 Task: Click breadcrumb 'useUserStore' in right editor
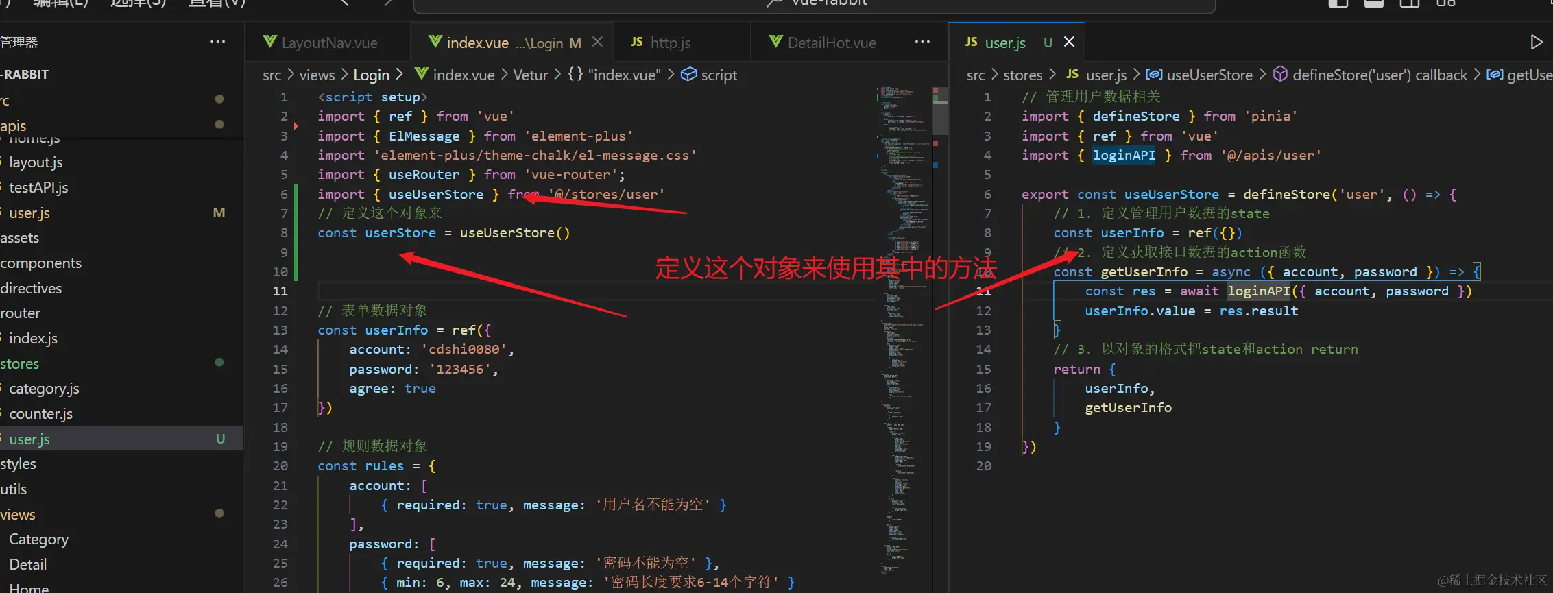point(1209,75)
